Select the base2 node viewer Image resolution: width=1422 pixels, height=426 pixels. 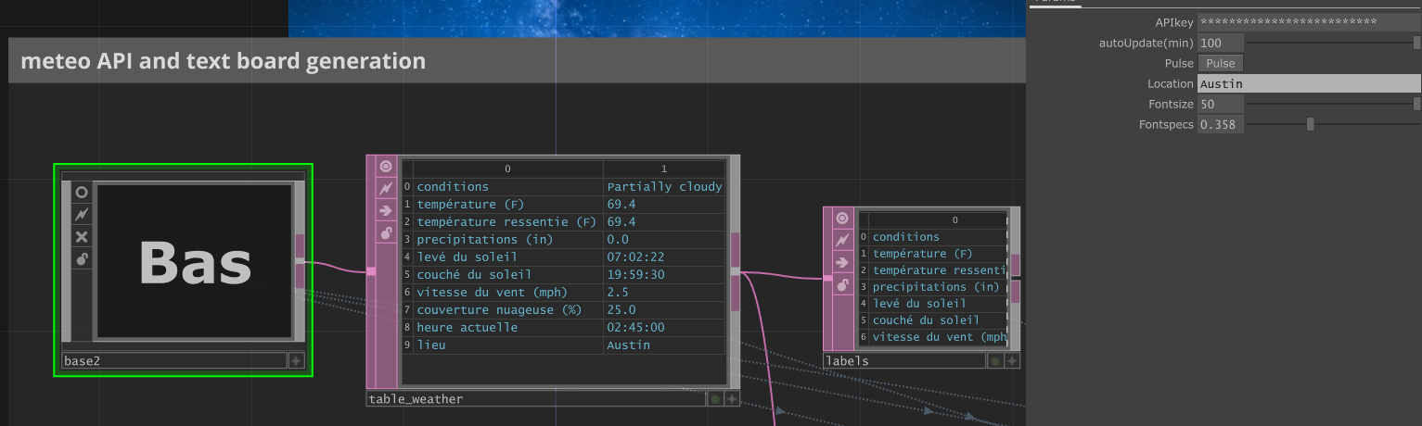point(195,261)
